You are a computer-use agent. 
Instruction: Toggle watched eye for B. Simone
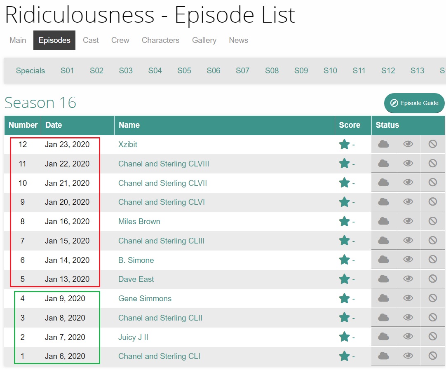(408, 259)
